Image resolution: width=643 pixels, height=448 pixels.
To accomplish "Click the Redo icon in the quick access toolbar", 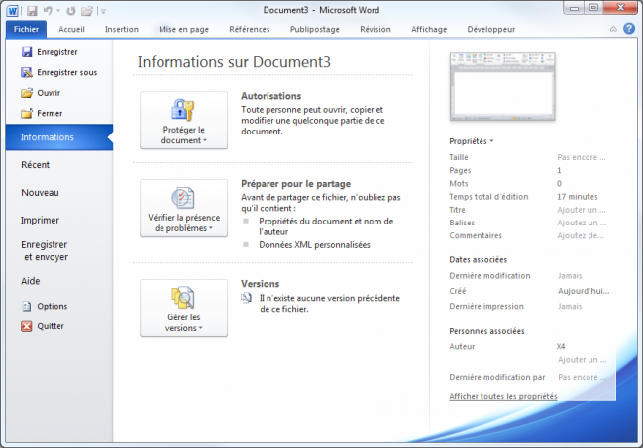I will 71,10.
